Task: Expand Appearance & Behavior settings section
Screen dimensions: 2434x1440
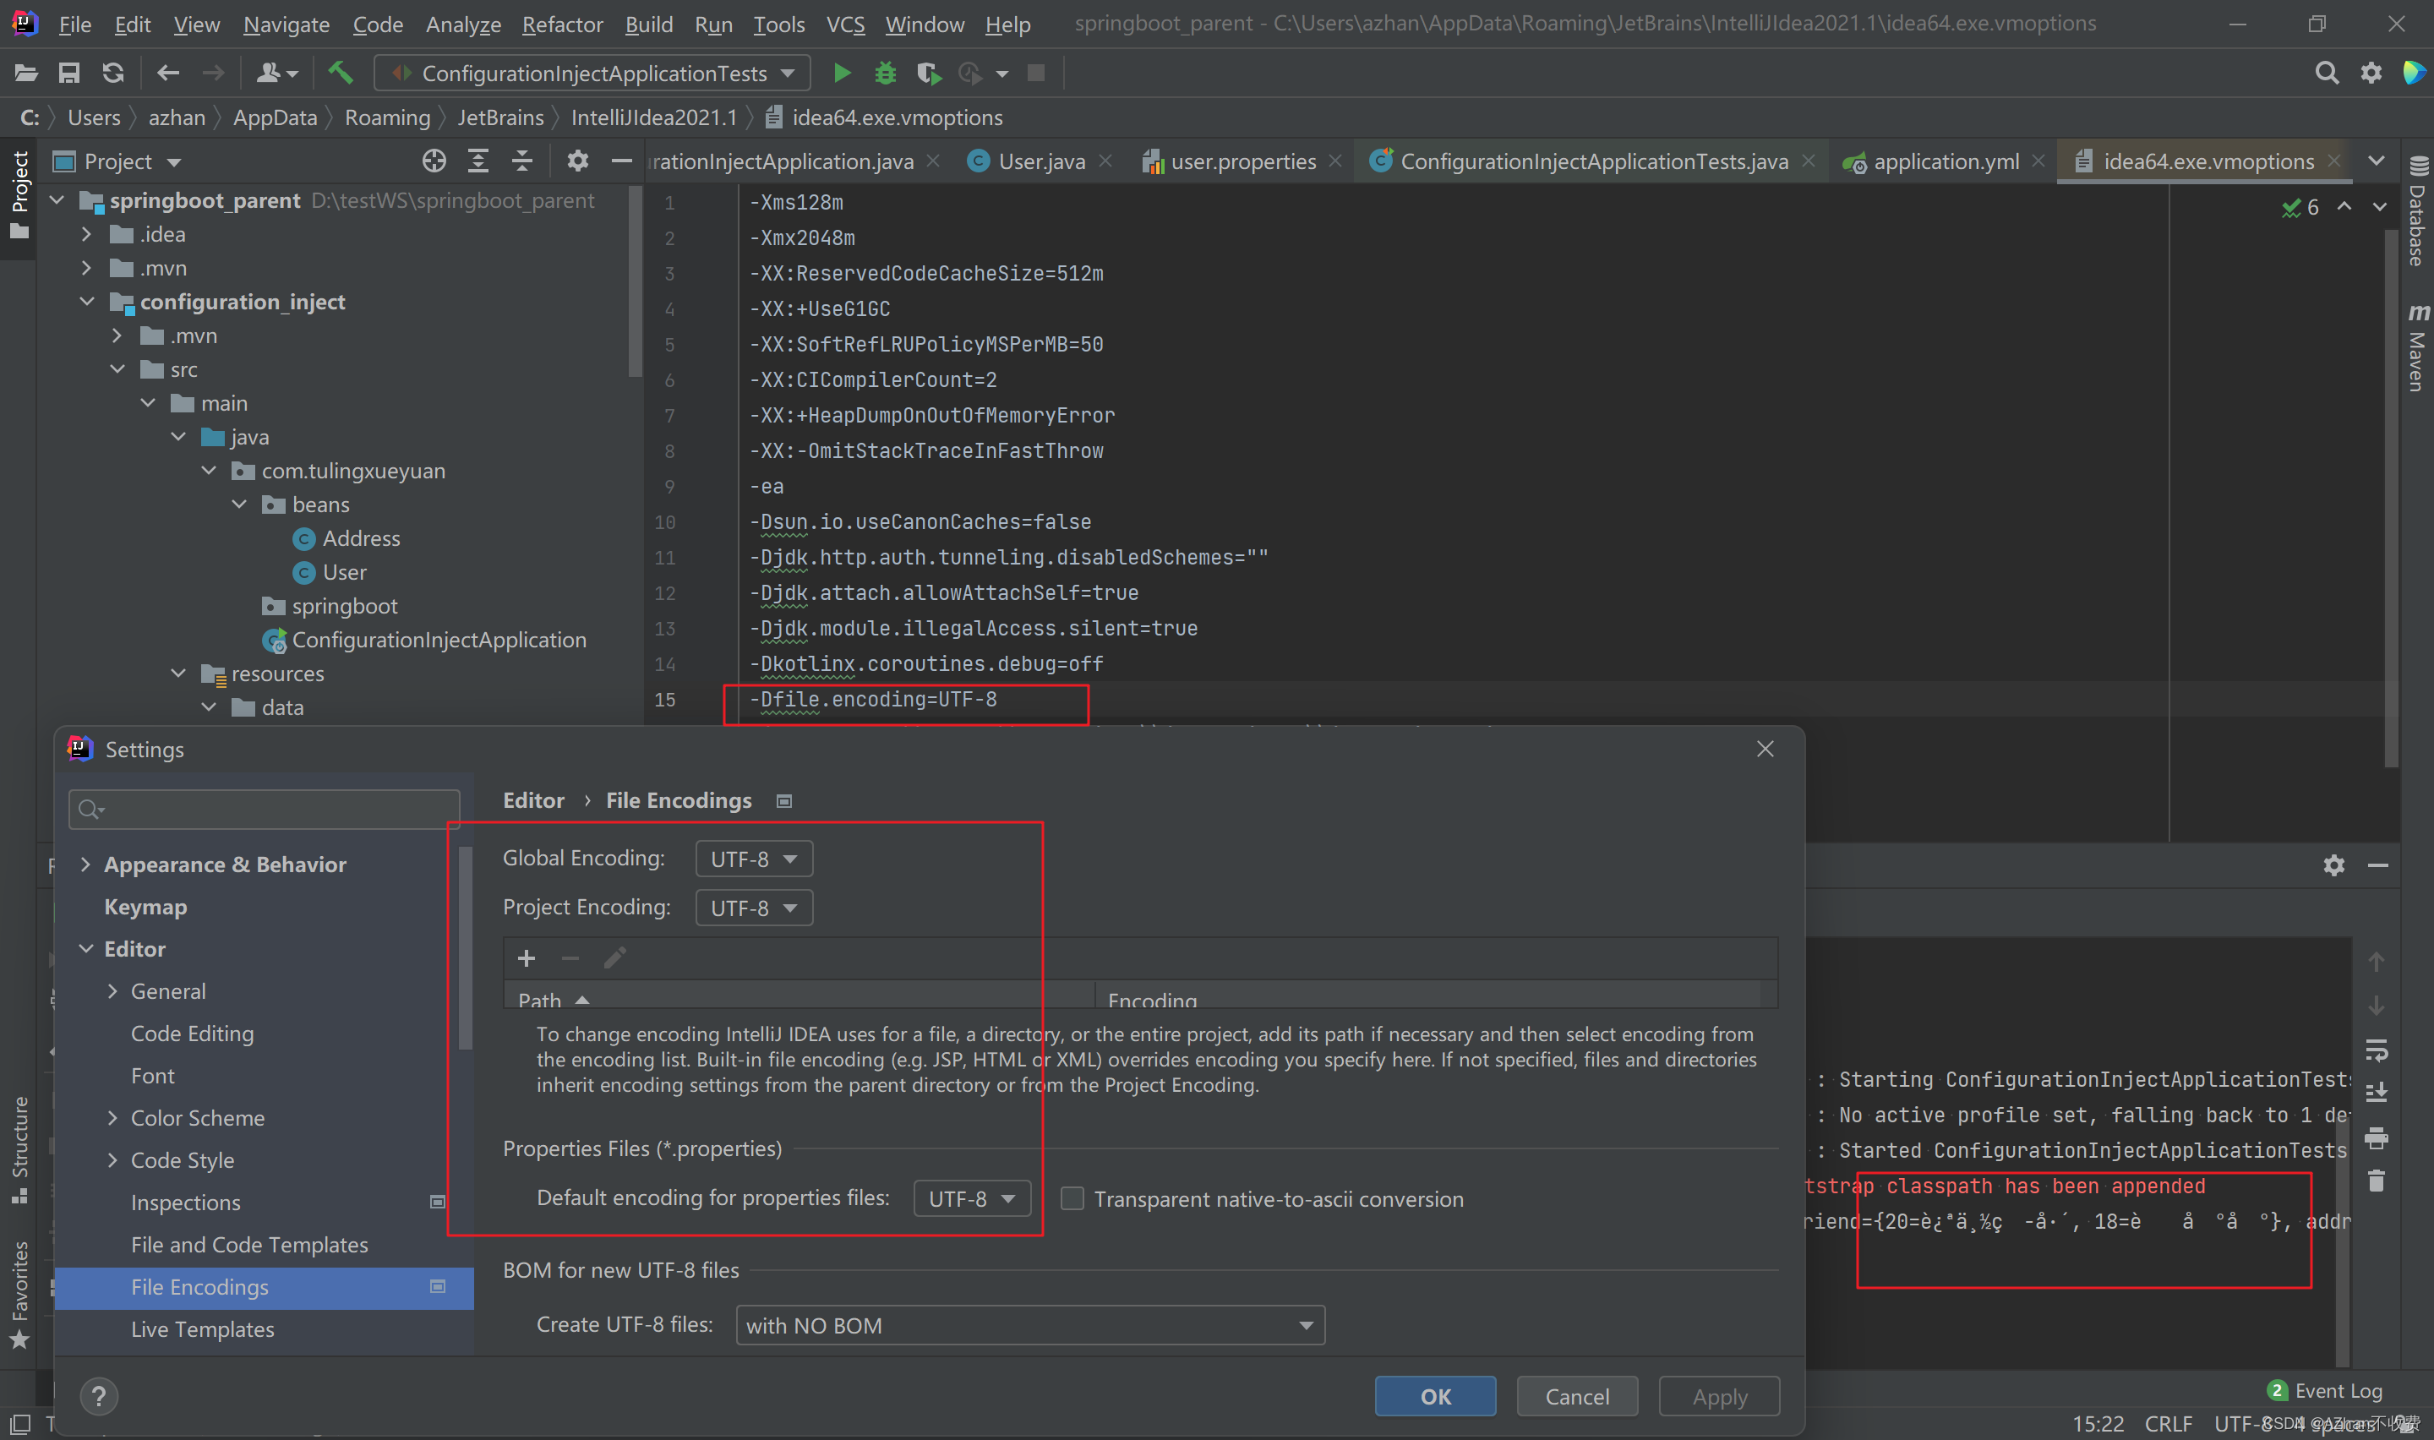Action: [x=85, y=865]
